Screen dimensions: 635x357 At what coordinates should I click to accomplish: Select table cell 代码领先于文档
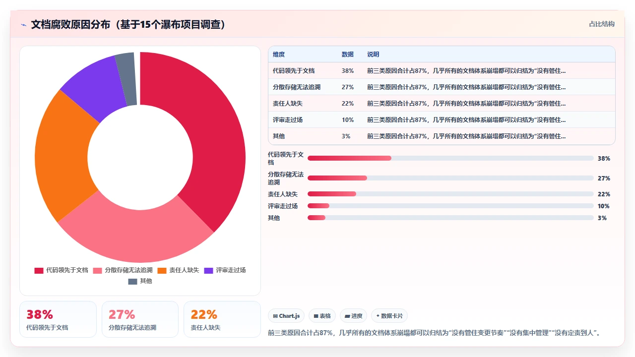pos(294,71)
